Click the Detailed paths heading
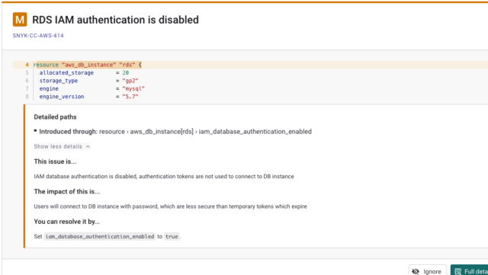 click(x=55, y=117)
